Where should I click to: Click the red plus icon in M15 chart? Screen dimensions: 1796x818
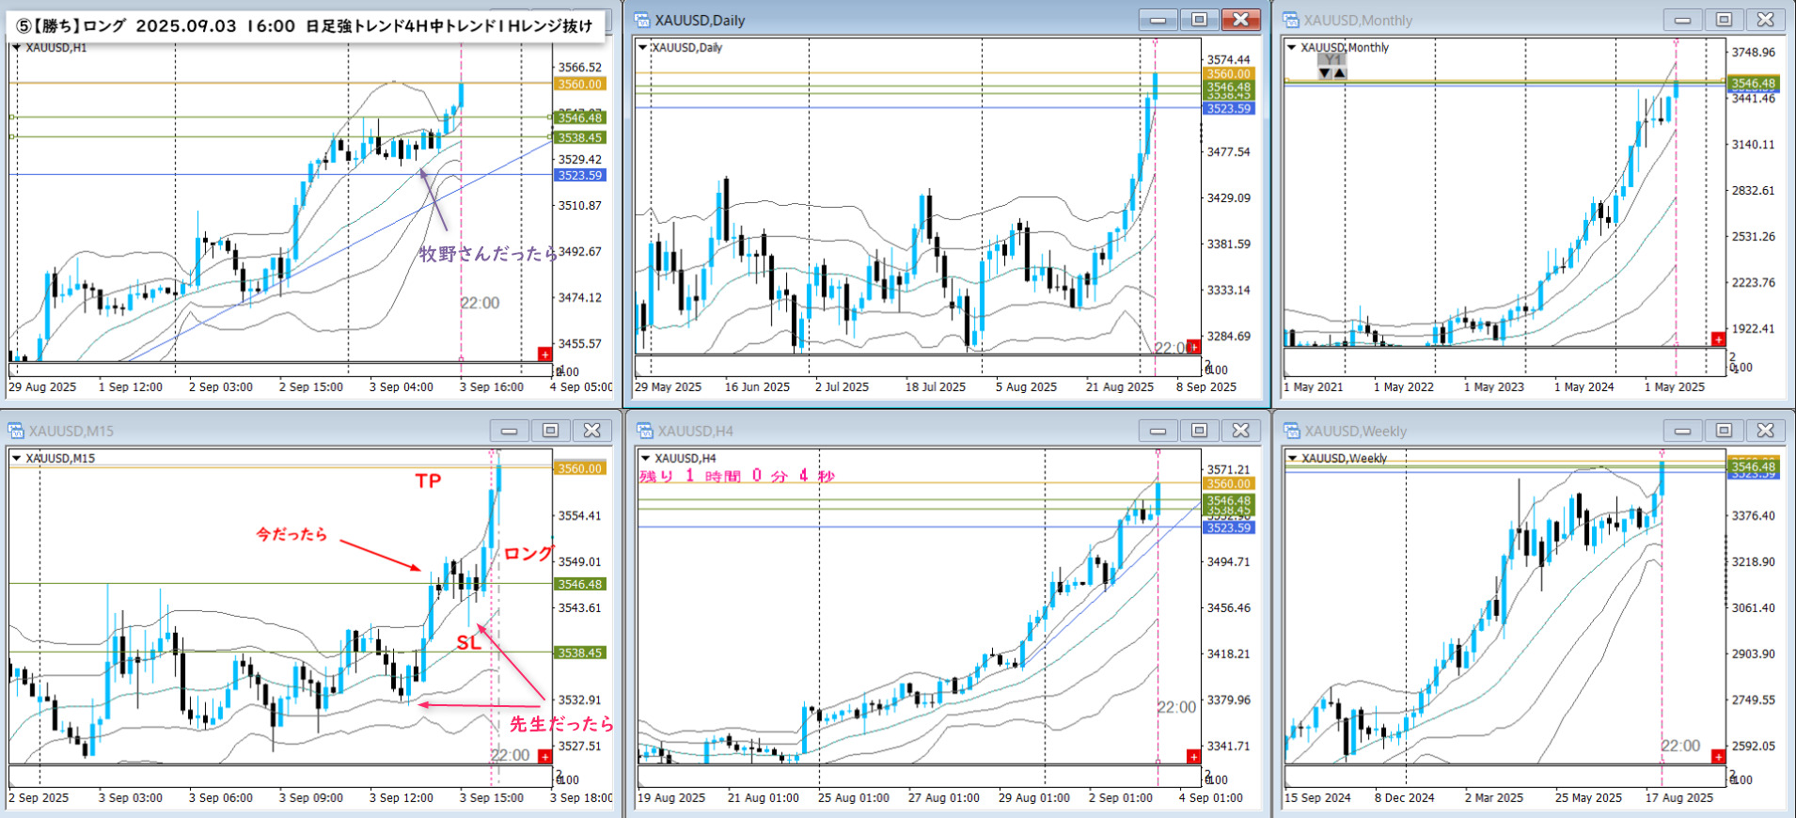pyautogui.click(x=544, y=756)
